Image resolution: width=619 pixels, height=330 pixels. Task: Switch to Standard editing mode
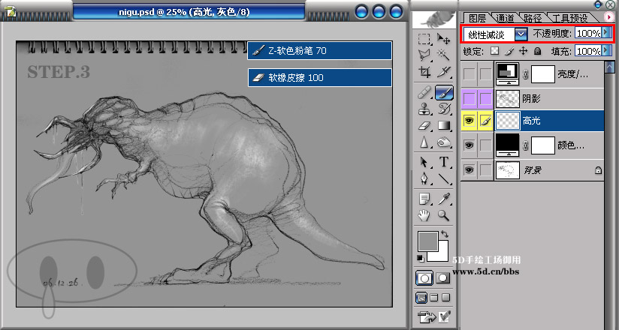[x=424, y=278]
